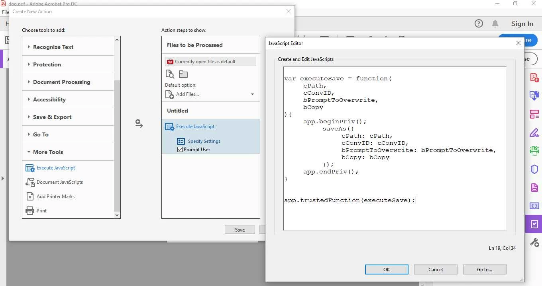The width and height of the screenshot is (542, 286).
Task: Expand the Go To category
Action: [x=29, y=134]
